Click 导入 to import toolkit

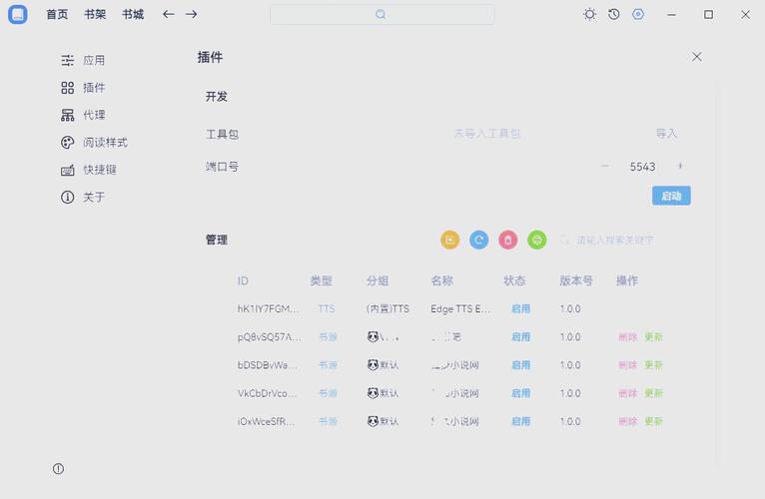tap(666, 133)
